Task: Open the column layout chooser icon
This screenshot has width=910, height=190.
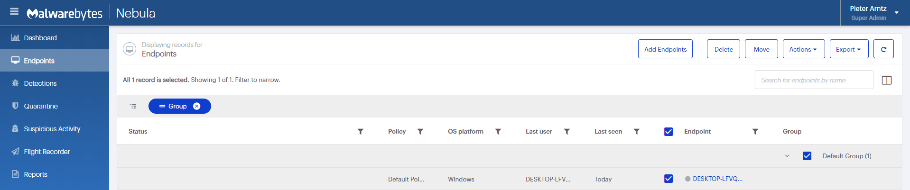Action: [886, 80]
